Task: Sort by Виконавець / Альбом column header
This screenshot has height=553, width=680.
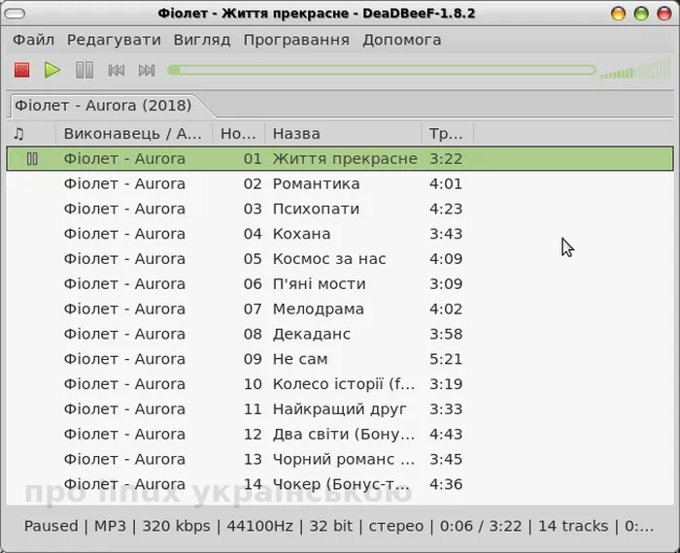Action: 134,133
